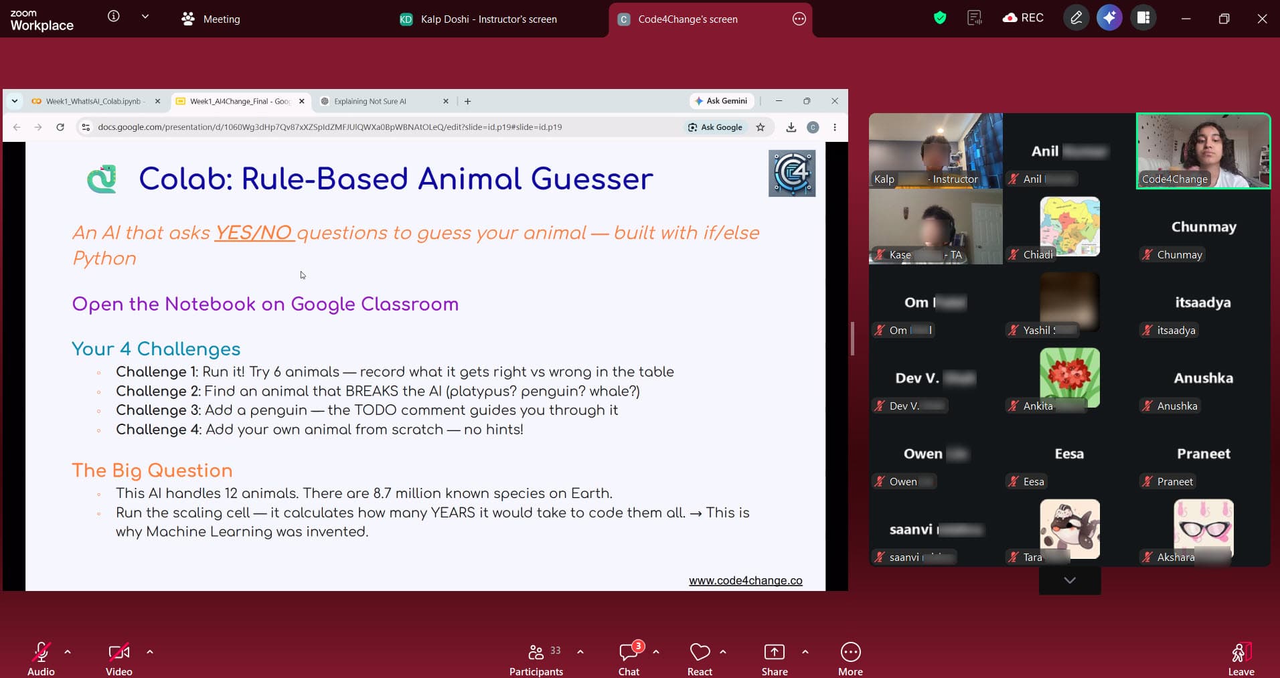Screen dimensions: 1280x678
Task: Click the Ask Gemini button
Action: 721,101
